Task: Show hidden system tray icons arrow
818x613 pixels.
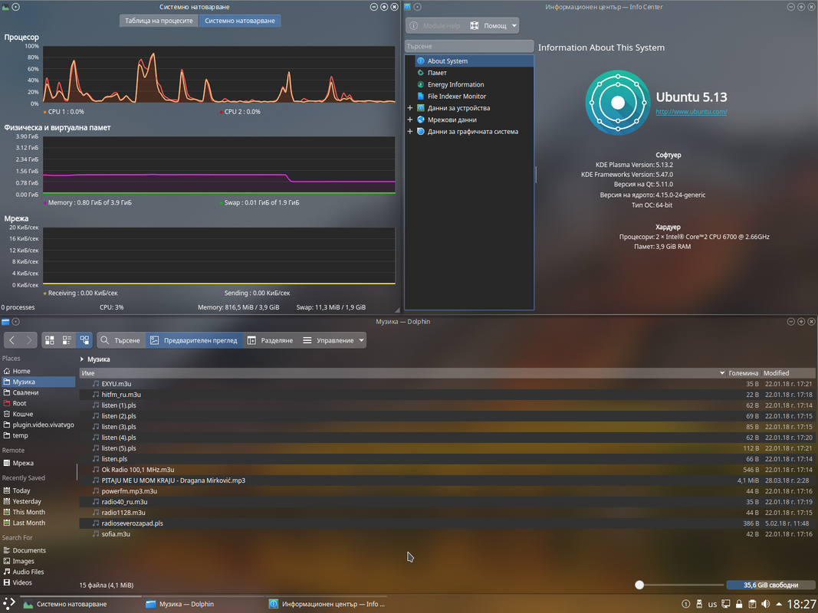Action: coord(779,604)
